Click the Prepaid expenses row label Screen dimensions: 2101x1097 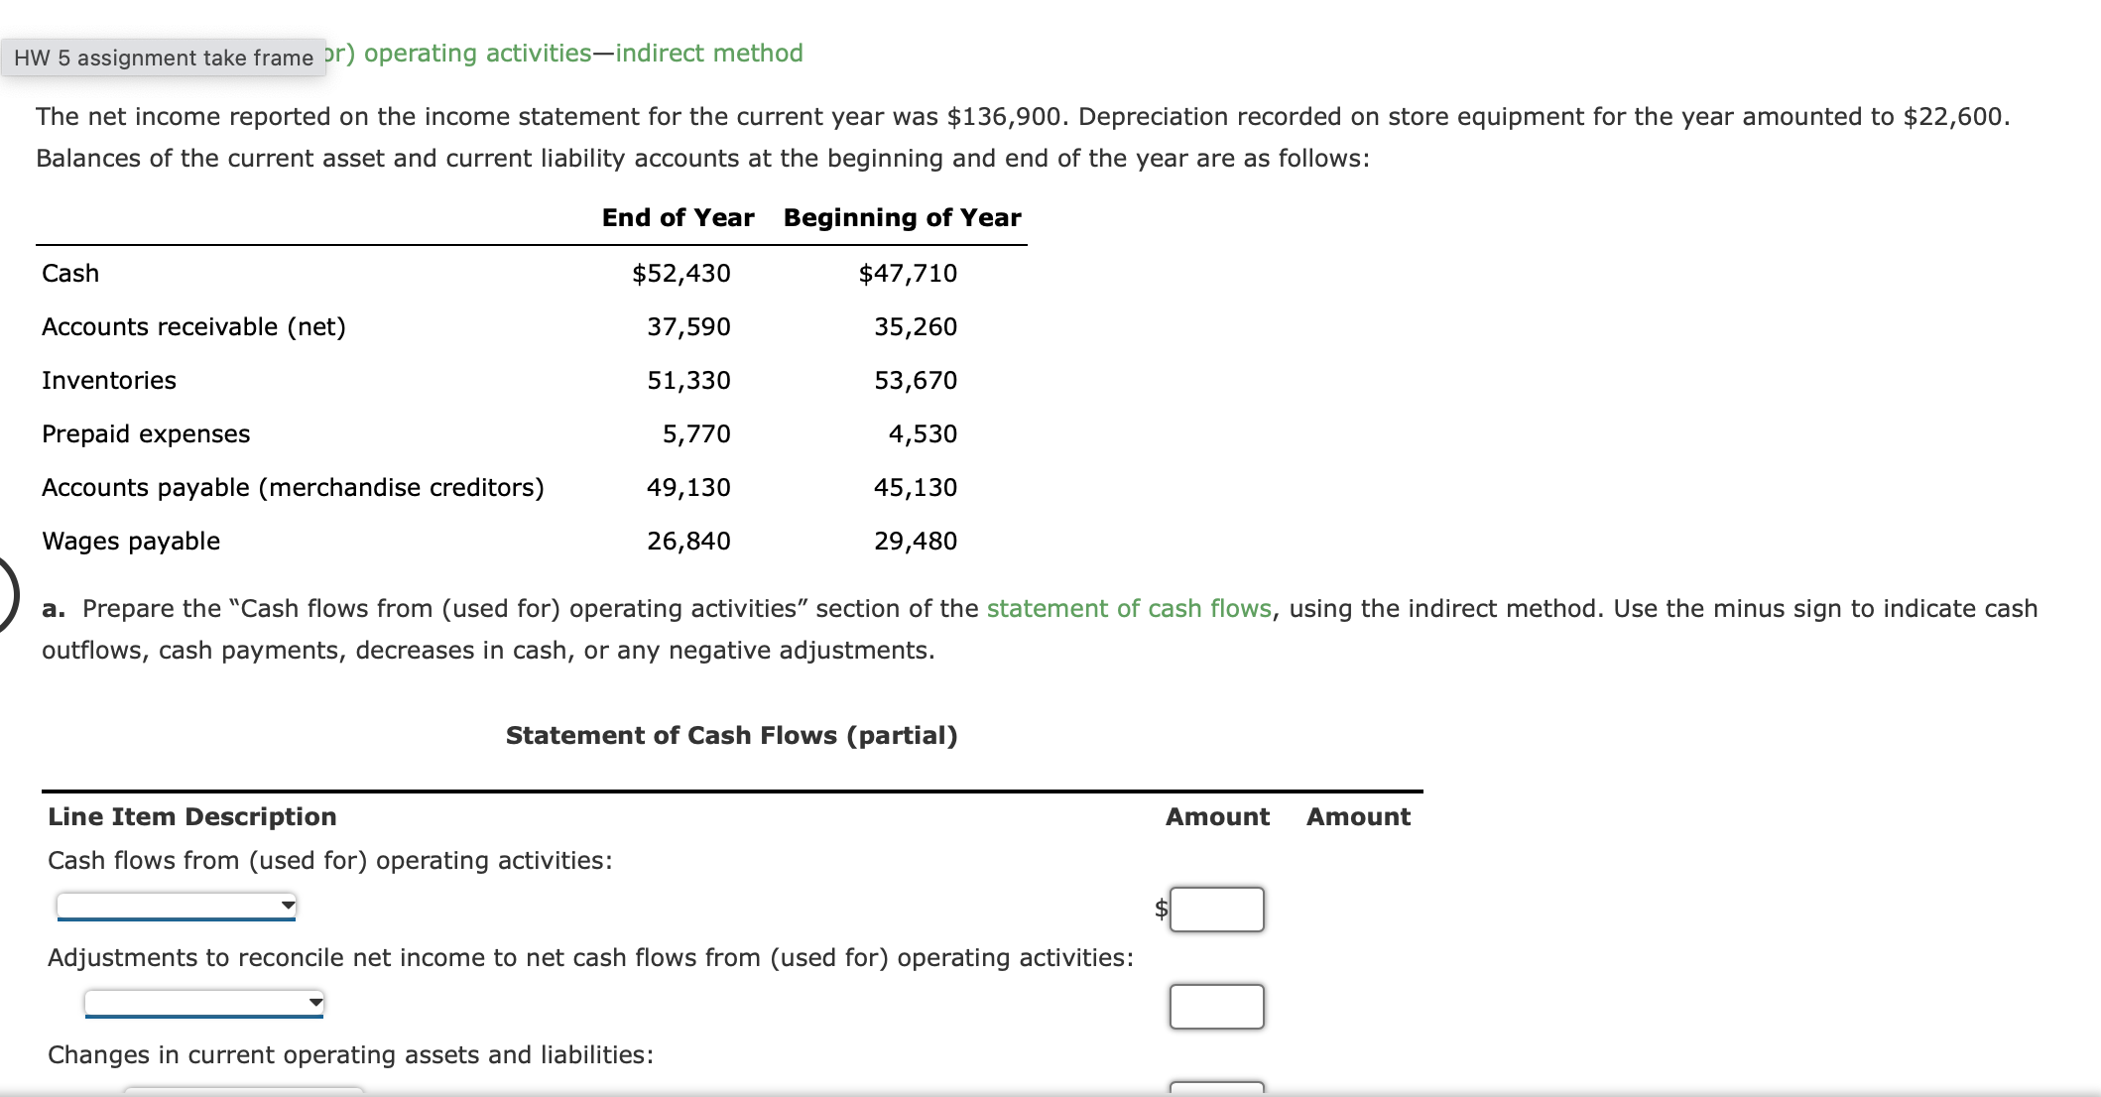pos(145,433)
